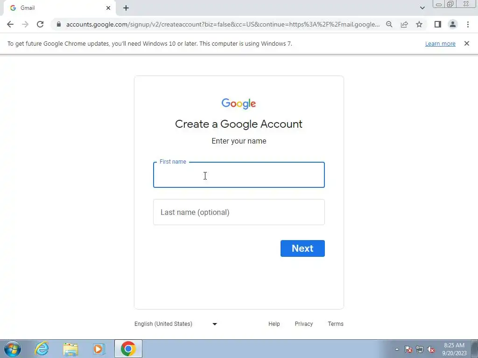
Task: Open the network status tray icon
Action: click(420, 350)
